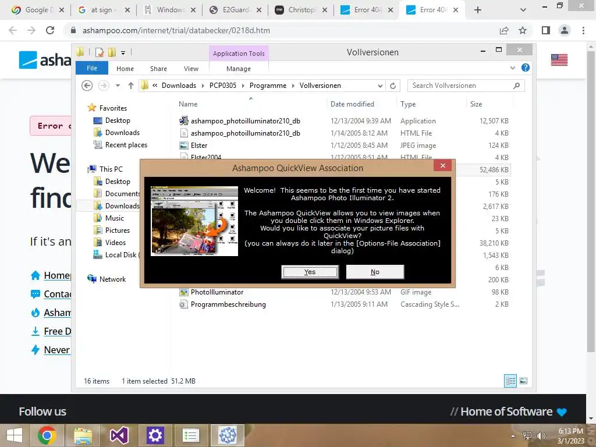Sort files by Type column header
This screenshot has width=596, height=447.
point(408,104)
